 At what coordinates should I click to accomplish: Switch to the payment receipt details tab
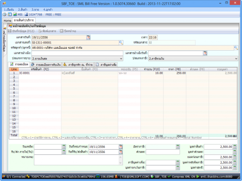click(46, 65)
